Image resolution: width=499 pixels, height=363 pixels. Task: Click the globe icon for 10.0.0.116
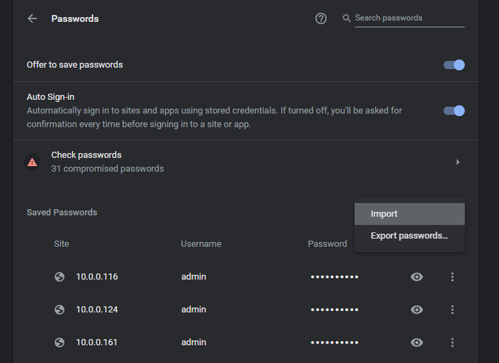[60, 277]
